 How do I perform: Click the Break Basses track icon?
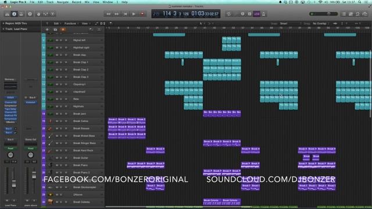pos(50,128)
